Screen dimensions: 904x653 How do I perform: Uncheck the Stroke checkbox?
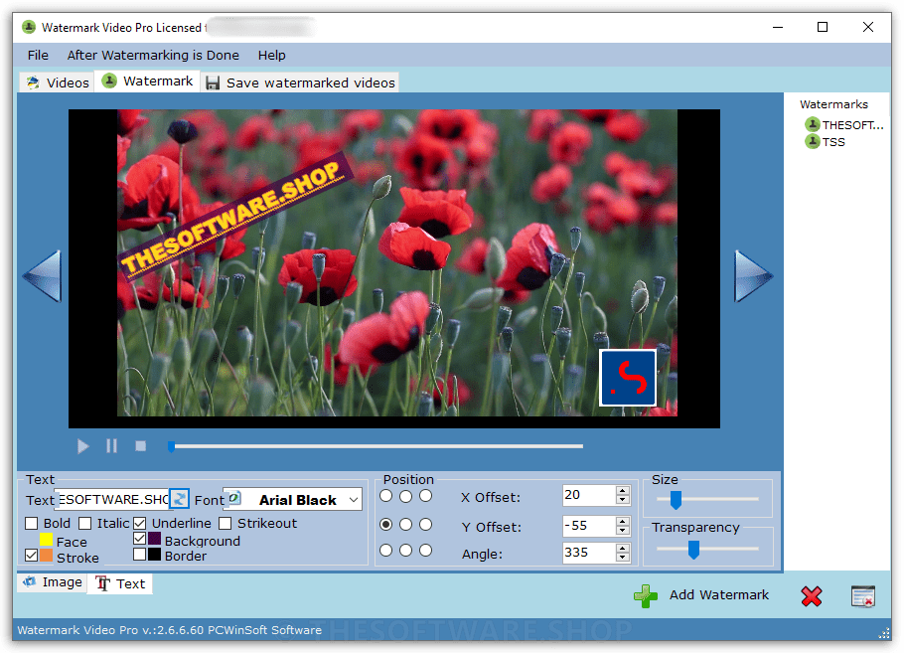coord(32,555)
